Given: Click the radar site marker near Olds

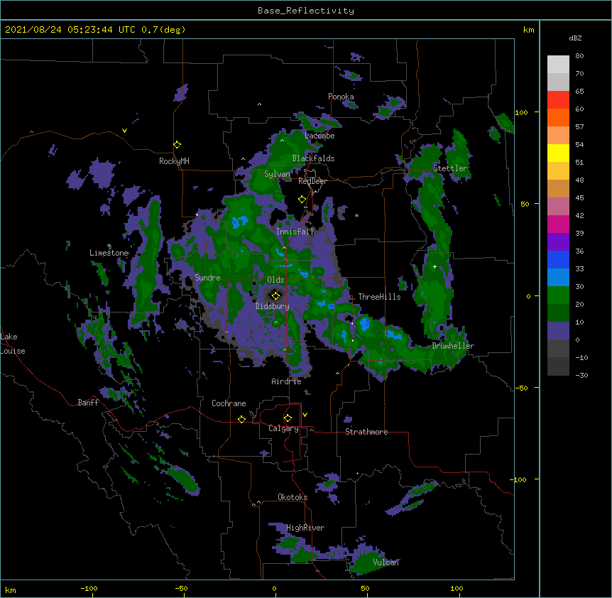Looking at the screenshot, I should [275, 295].
